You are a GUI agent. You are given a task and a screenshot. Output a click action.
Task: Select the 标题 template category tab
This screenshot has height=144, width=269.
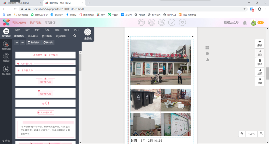(x=17, y=30)
